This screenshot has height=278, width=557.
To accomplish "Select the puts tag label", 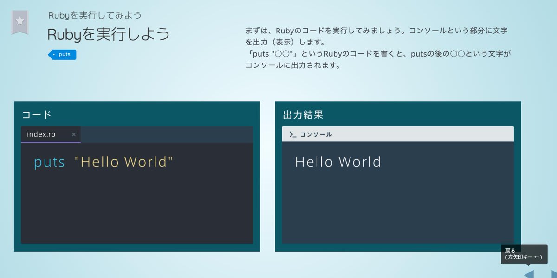I will point(62,55).
